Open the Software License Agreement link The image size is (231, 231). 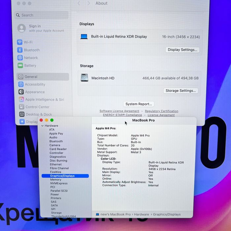(119, 111)
